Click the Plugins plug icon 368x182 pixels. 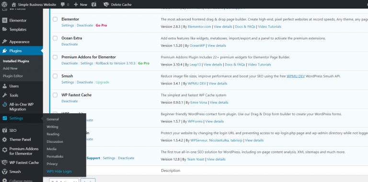(x=4, y=51)
